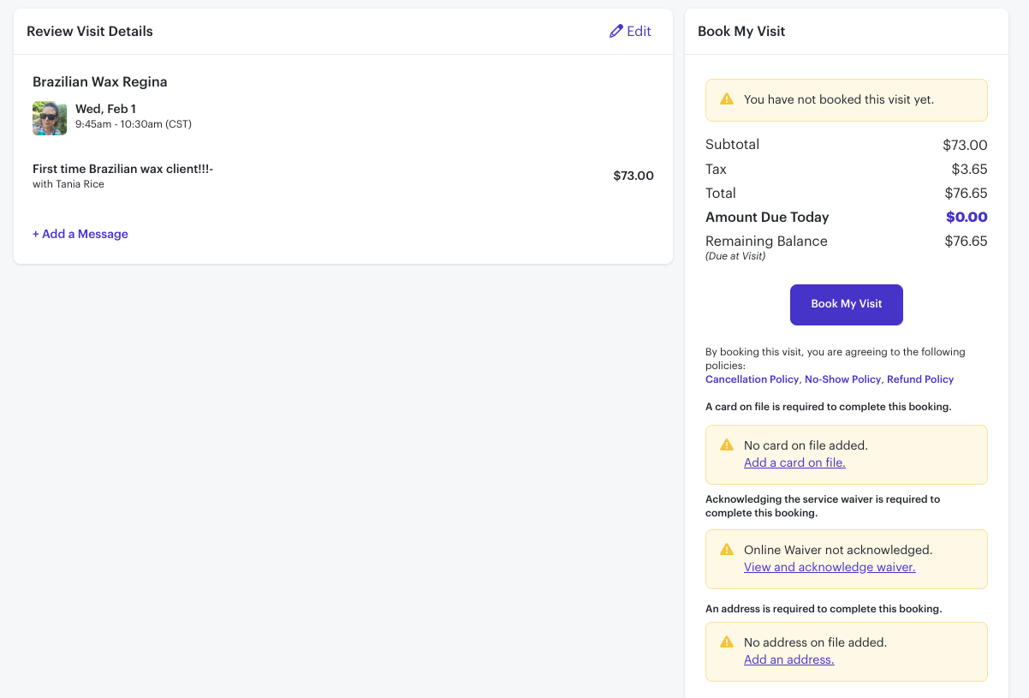
Task: Click You have not booked this visit yet
Action: coord(839,99)
